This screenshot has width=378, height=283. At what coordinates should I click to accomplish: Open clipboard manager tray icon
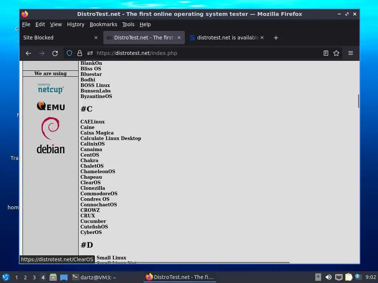coord(348,277)
